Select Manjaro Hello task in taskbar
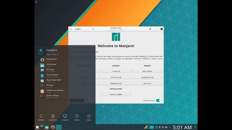Image resolution: width=232 pixels, height=130 pixels. point(59,127)
